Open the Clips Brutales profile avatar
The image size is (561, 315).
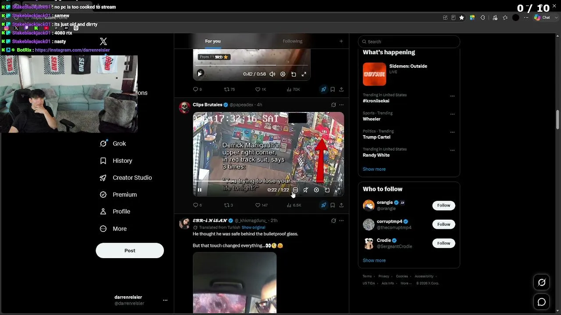point(185,108)
